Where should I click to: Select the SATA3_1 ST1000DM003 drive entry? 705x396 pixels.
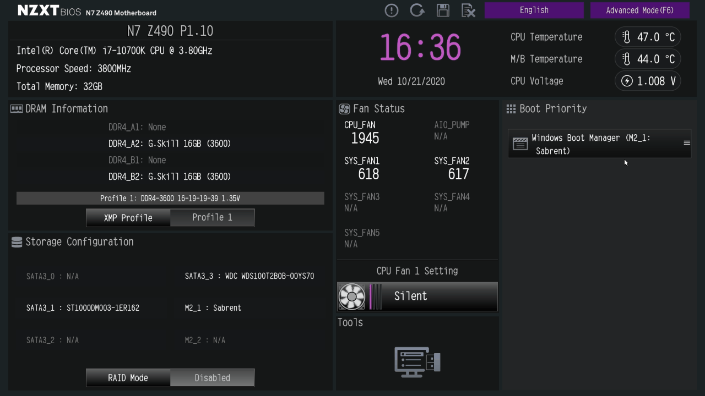(x=83, y=308)
